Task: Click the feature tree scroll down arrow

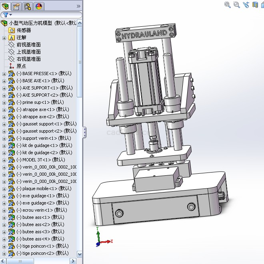Action: coord(79,254)
